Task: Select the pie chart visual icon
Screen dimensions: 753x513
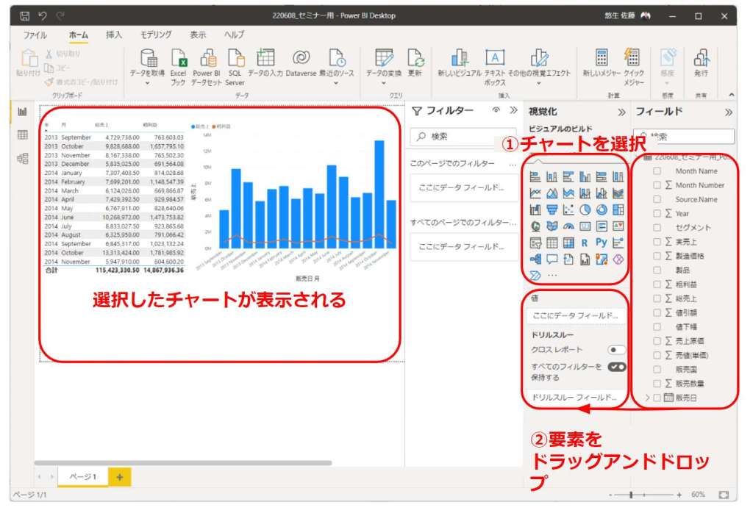Action: [585, 209]
